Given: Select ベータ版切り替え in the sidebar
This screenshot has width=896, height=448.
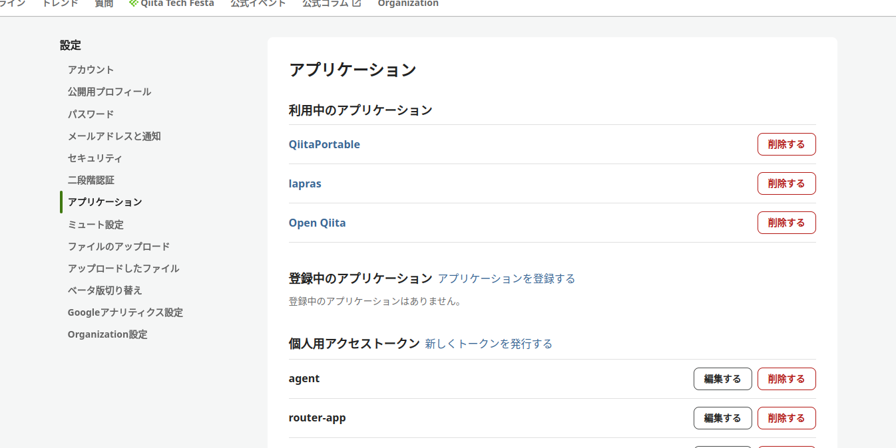Looking at the screenshot, I should (103, 290).
